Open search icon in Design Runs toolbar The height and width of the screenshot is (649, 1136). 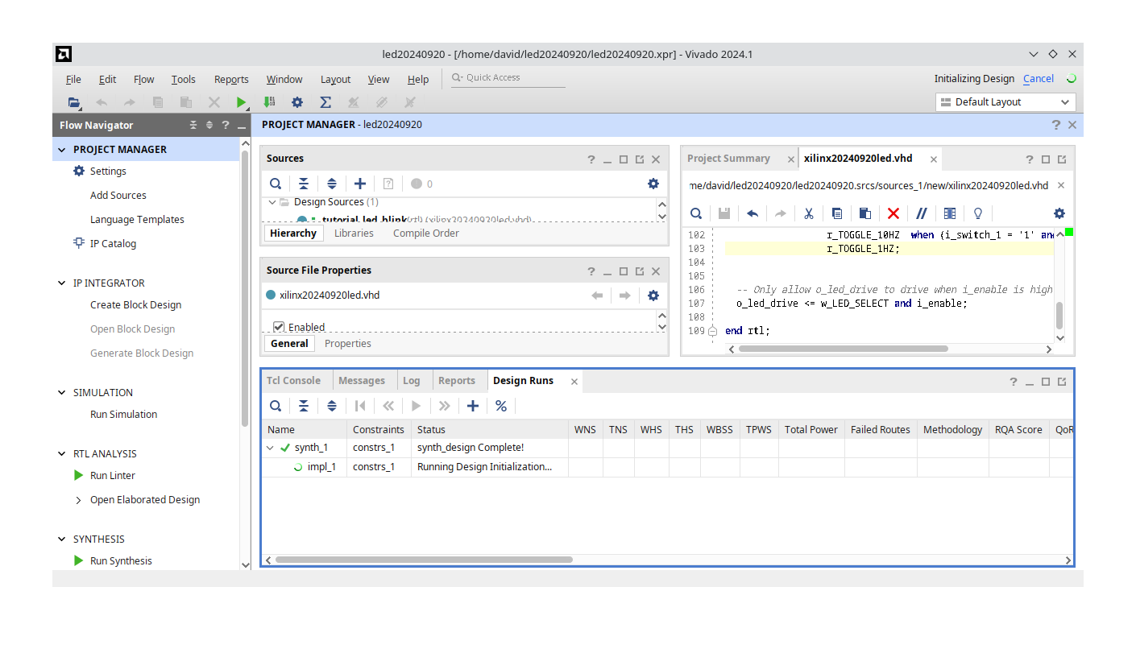coord(276,406)
